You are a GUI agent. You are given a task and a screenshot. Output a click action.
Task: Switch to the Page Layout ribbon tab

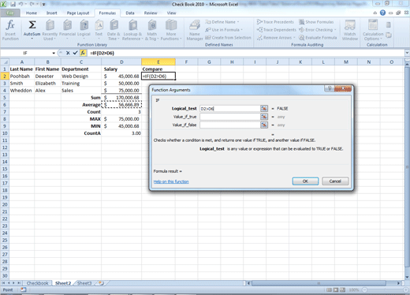coord(78,13)
